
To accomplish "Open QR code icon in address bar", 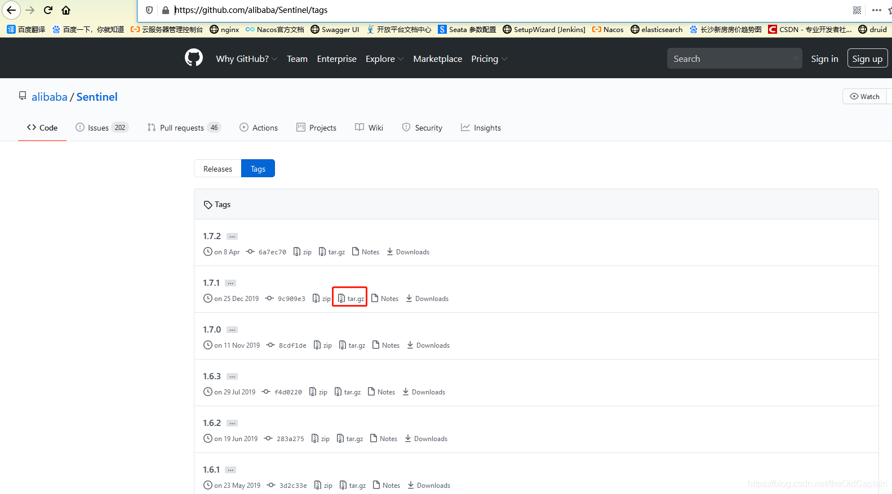I will [857, 10].
